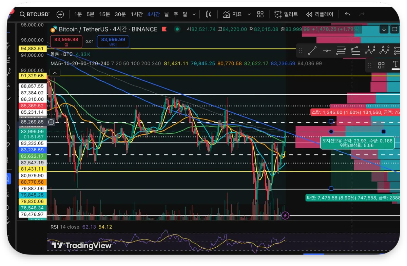Start bar replay with 리플레이
The image size is (407, 266).
319,14
